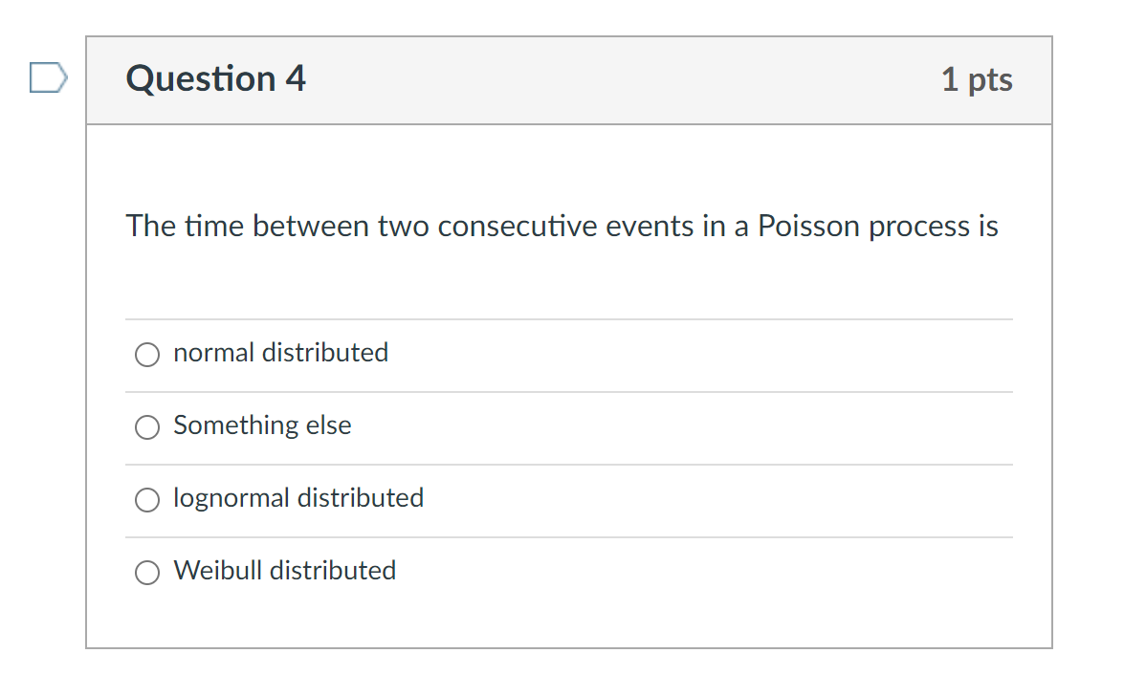The height and width of the screenshot is (697, 1124).
Task: Click the 'Something else' answer label
Action: point(262,425)
